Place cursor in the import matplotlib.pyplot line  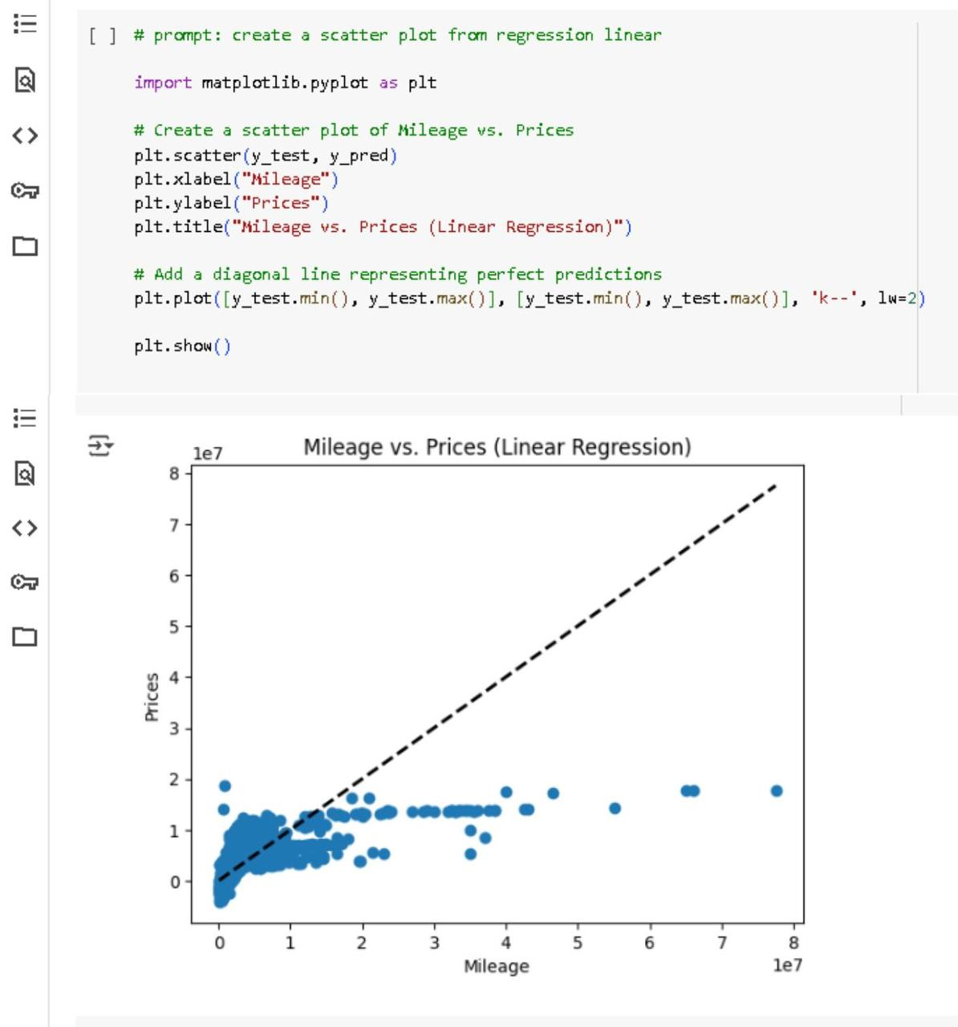tap(286, 83)
